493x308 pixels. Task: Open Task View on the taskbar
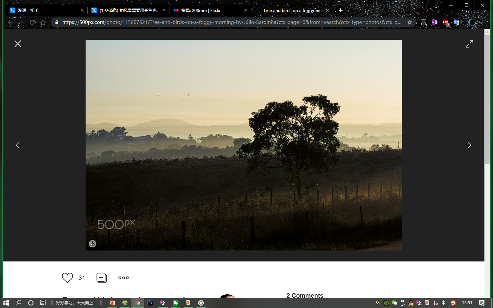[x=43, y=303]
